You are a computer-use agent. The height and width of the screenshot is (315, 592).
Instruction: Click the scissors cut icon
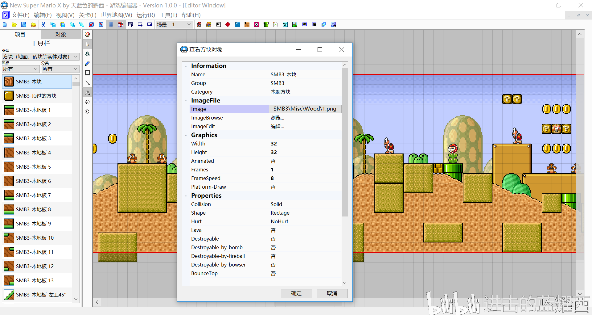[43, 25]
